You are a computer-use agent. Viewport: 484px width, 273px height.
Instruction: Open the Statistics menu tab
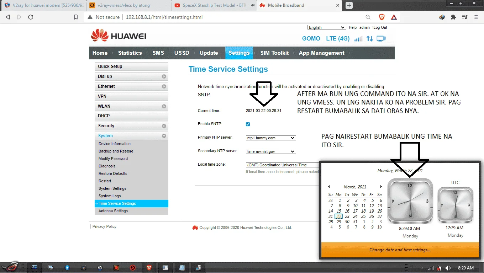point(130,53)
